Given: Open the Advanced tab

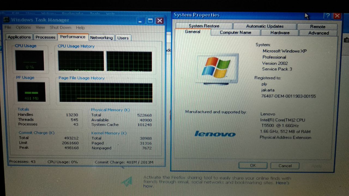Looking at the screenshot, I should [318, 33].
